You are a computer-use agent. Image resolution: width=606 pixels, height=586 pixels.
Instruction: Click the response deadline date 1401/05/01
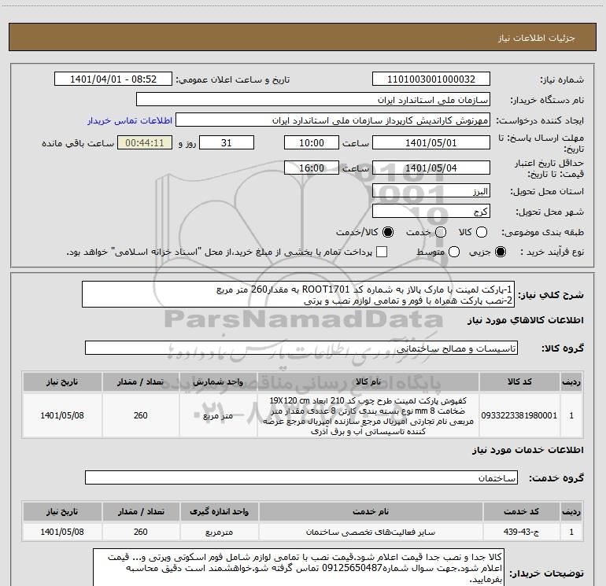(431, 143)
